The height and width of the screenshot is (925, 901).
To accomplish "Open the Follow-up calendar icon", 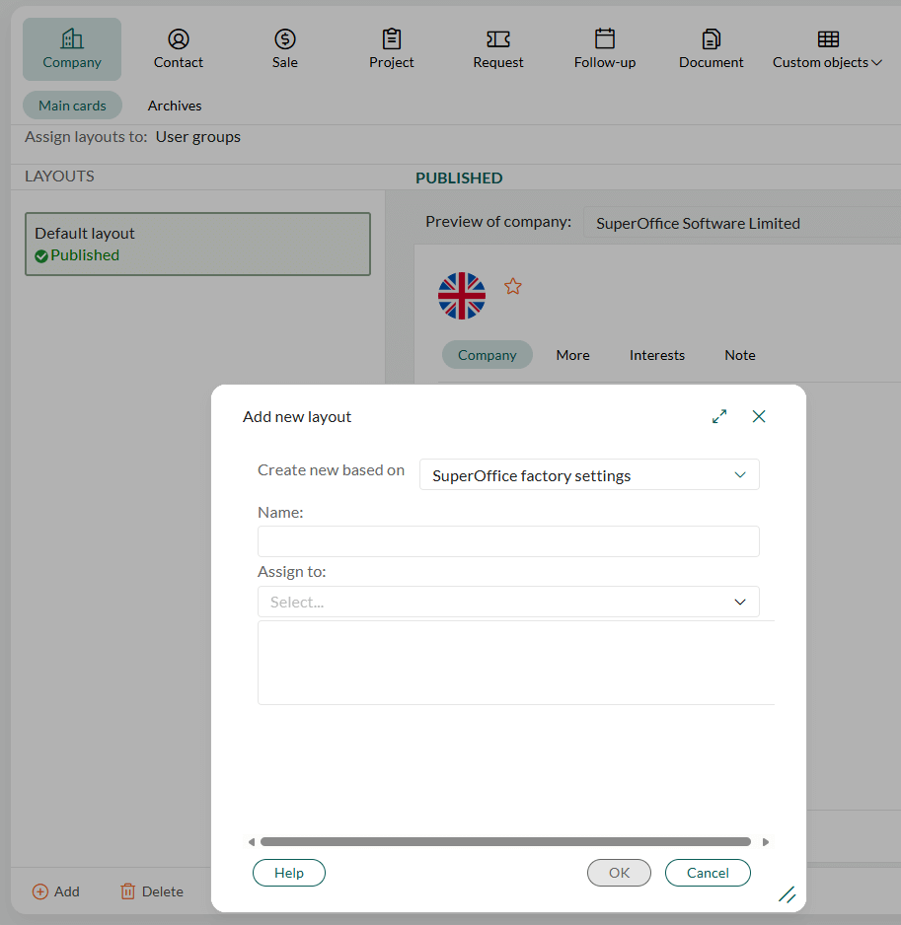I will (x=605, y=38).
